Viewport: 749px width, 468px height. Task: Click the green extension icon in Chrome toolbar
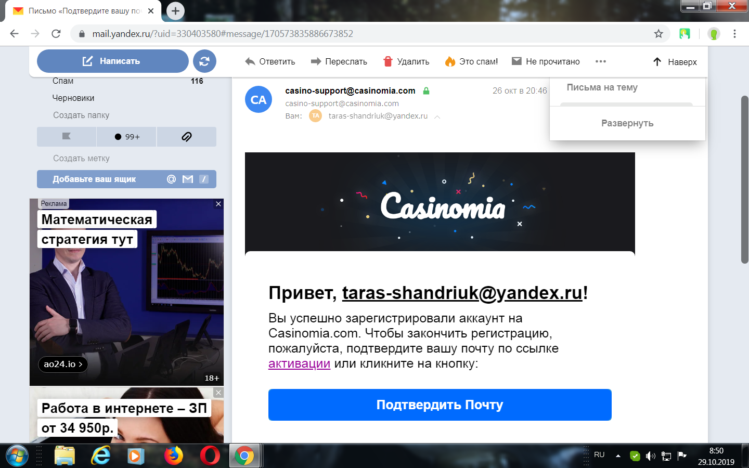tap(685, 34)
